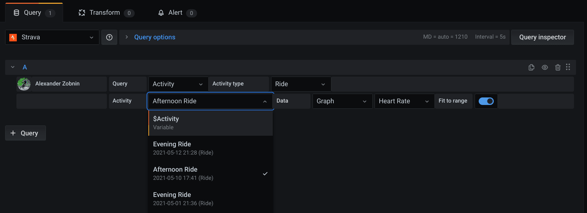Screen dimensions: 587x213
Task: Click the database icon on the Query tab
Action: click(16, 13)
